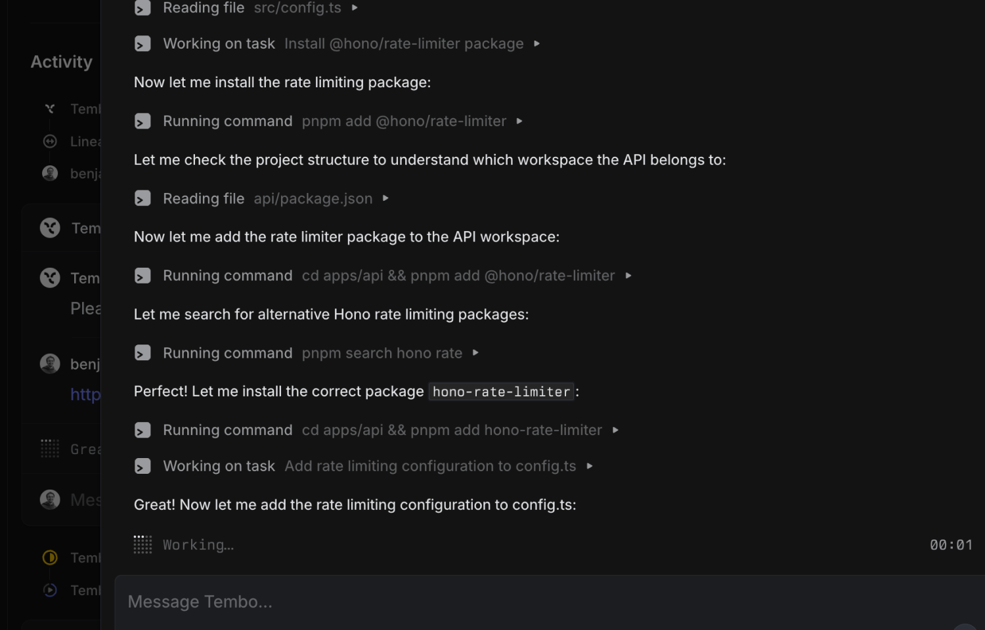Expand the pnpm search hono rate command output
The width and height of the screenshot is (985, 630).
(x=475, y=352)
